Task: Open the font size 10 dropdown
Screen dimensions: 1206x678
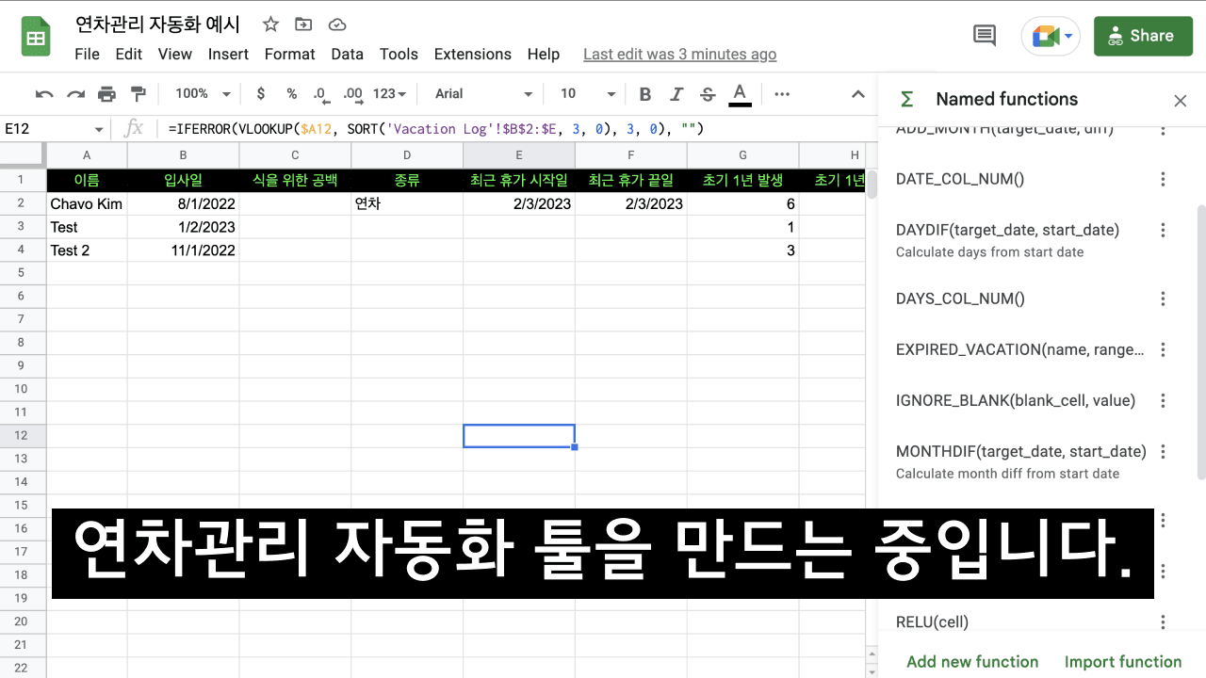Action: coord(587,94)
